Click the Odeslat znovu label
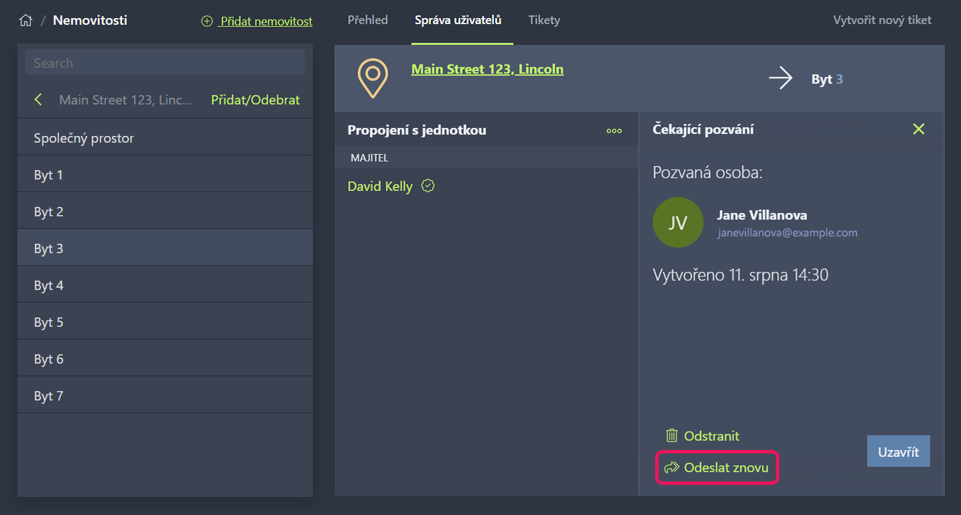Screen dimensions: 961x515 (726, 467)
